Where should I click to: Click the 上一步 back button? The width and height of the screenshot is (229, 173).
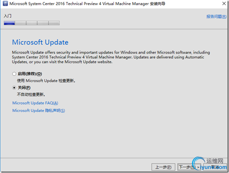point(163,167)
